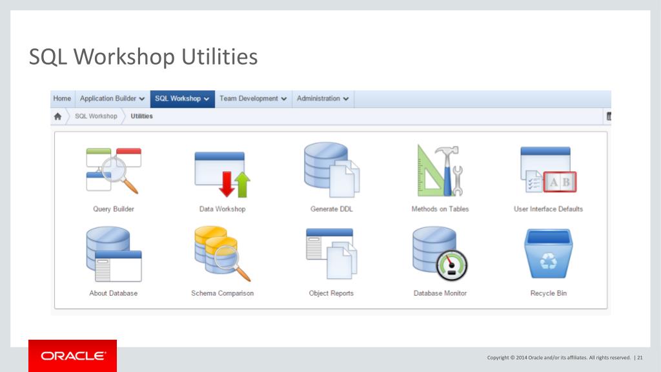This screenshot has width=661, height=372.
Task: Click the User Interface Defaults label
Action: coord(549,209)
